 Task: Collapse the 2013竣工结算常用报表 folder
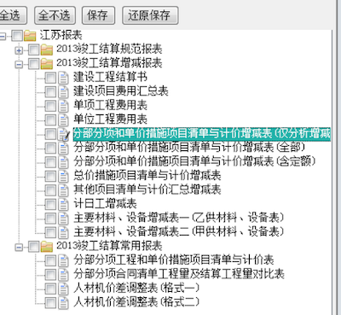click(x=19, y=247)
